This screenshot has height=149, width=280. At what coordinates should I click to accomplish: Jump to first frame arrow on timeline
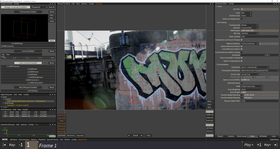click(x=4, y=145)
